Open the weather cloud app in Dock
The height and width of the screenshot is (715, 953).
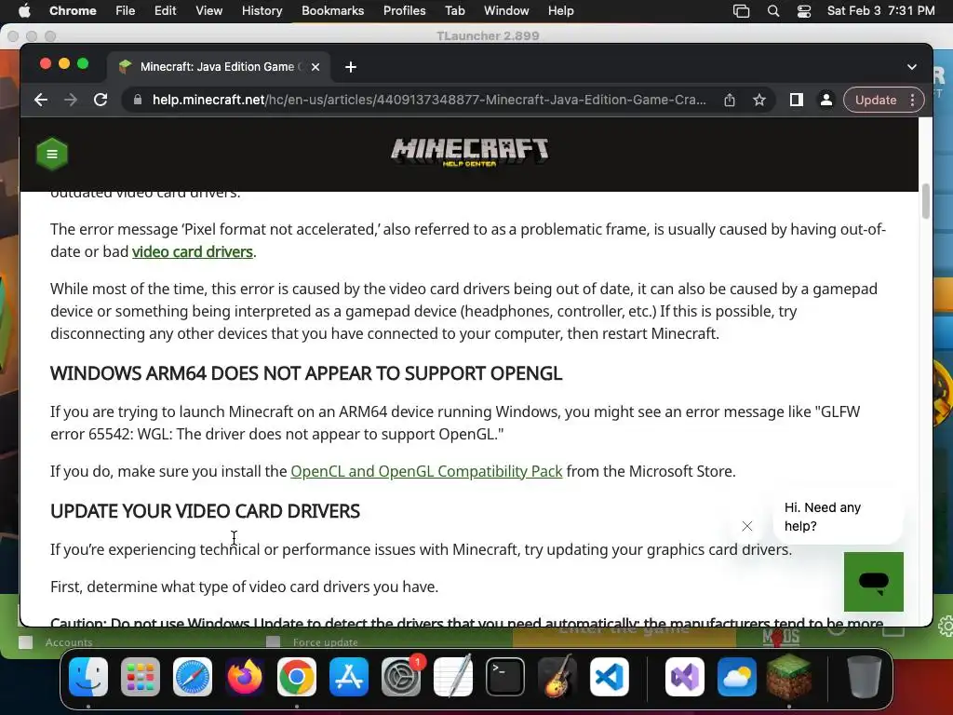[737, 676]
